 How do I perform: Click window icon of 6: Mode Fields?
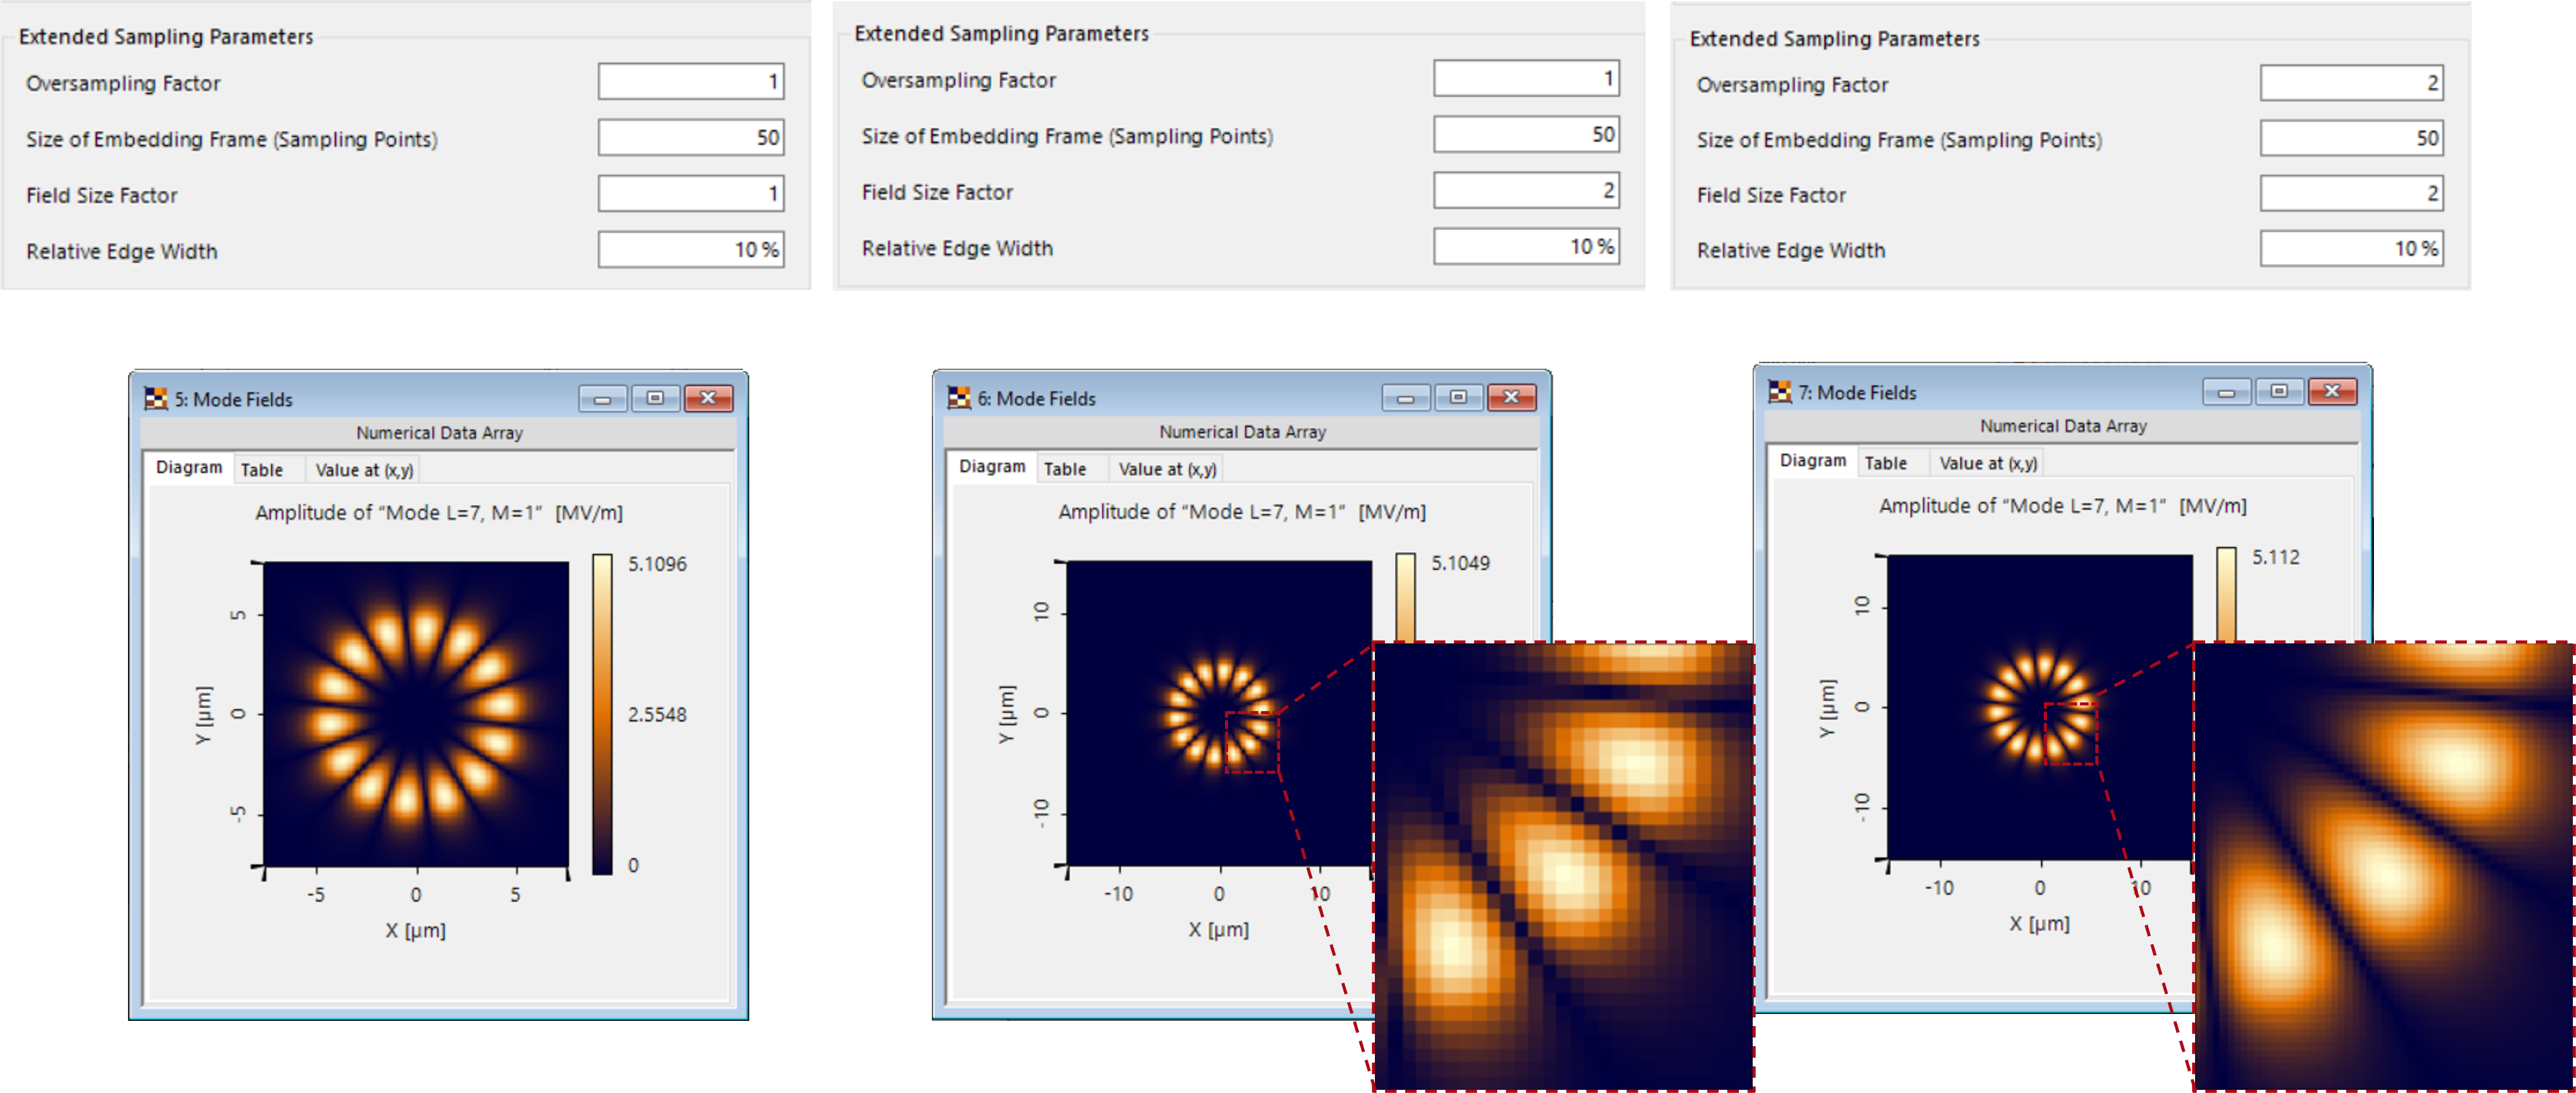pyautogui.click(x=959, y=398)
